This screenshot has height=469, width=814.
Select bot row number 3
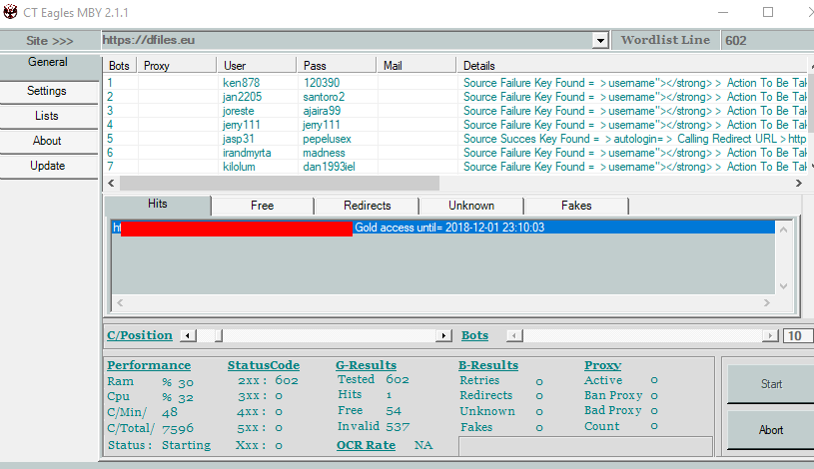point(455,111)
